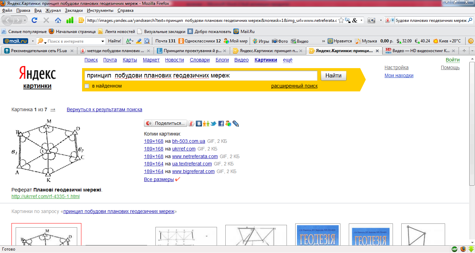Open the Справка menu

(126, 10)
